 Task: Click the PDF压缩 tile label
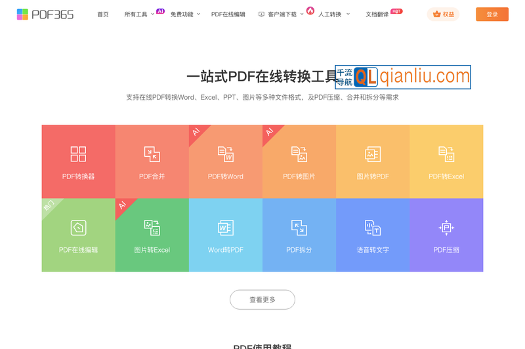pos(446,250)
